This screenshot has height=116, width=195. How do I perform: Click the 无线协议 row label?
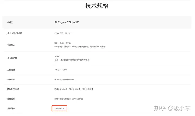point(11,99)
